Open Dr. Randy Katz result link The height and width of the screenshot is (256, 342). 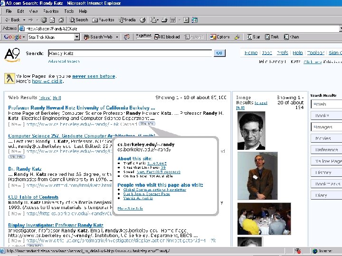point(25,169)
